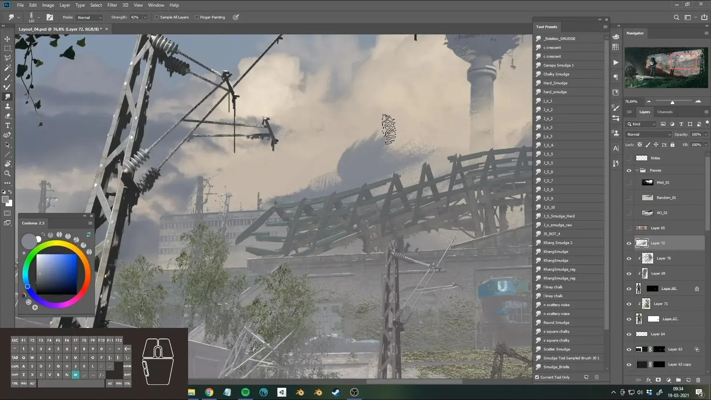The width and height of the screenshot is (711, 400).
Task: Select the Mixer Brush tool
Action: pos(7,87)
